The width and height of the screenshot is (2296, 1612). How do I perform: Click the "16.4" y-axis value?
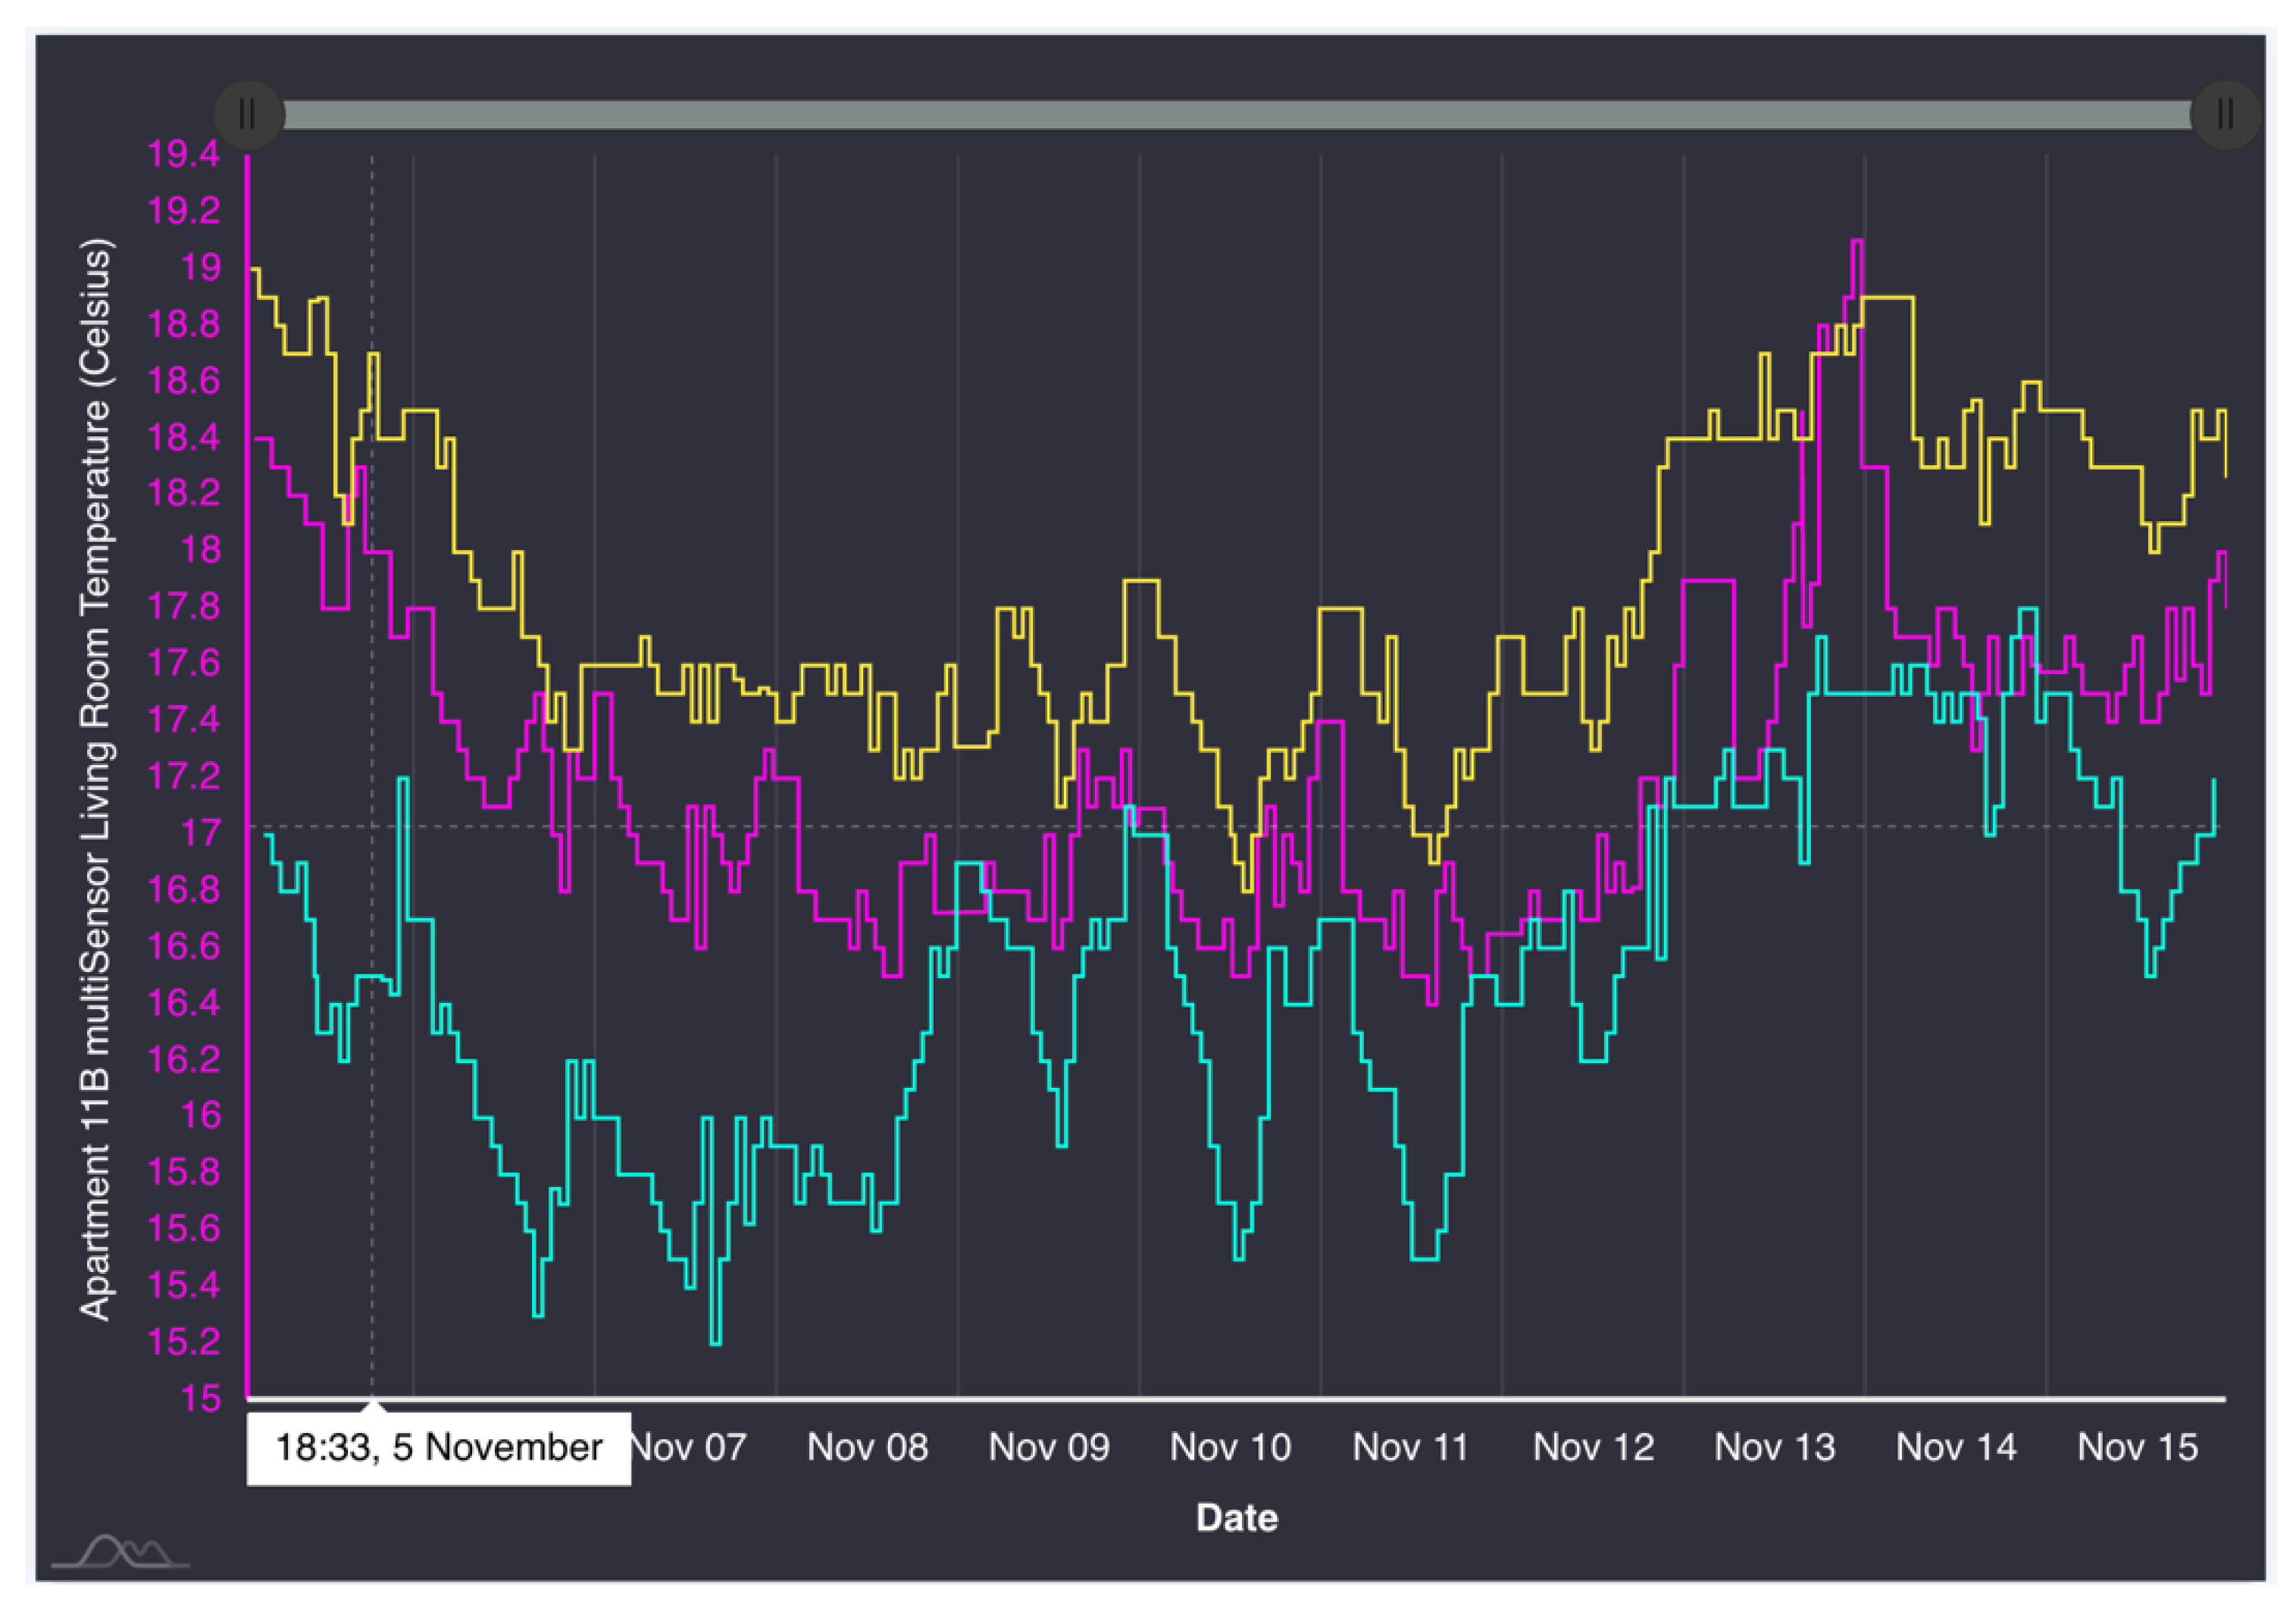184,1002
